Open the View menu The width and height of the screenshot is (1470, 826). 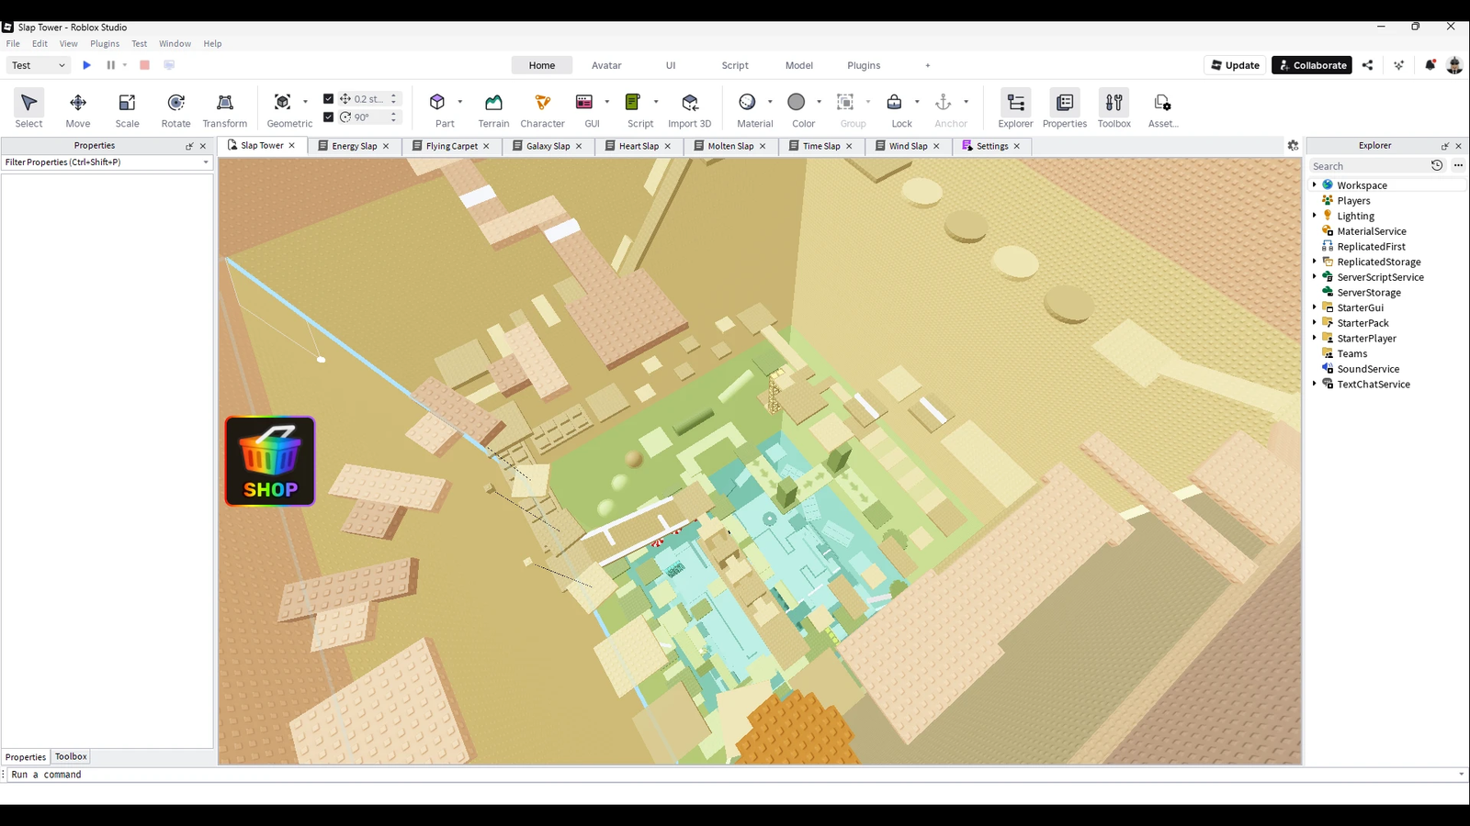69,44
